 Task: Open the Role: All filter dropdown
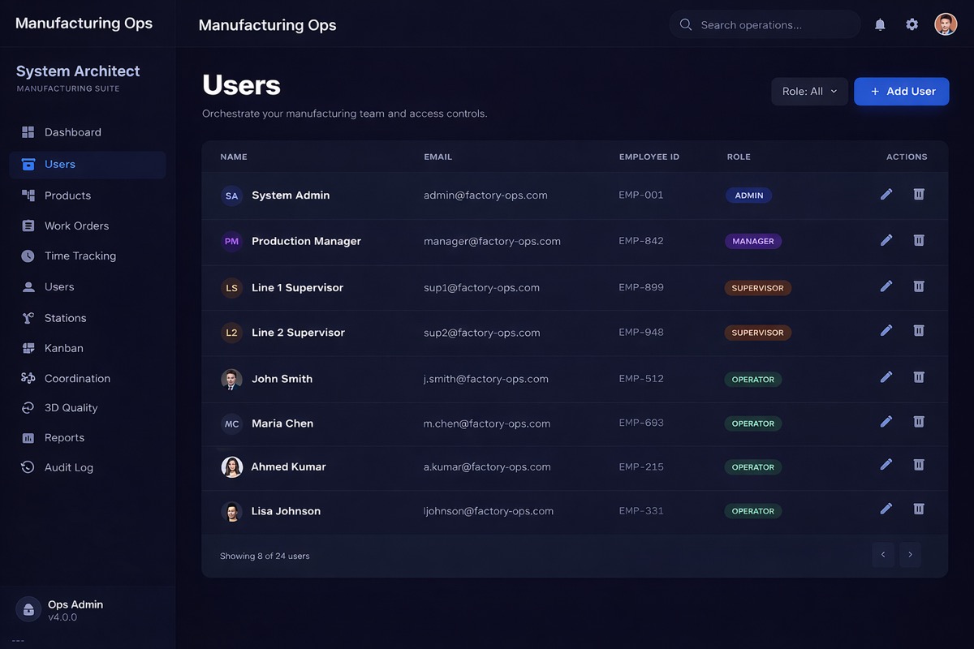tap(809, 91)
